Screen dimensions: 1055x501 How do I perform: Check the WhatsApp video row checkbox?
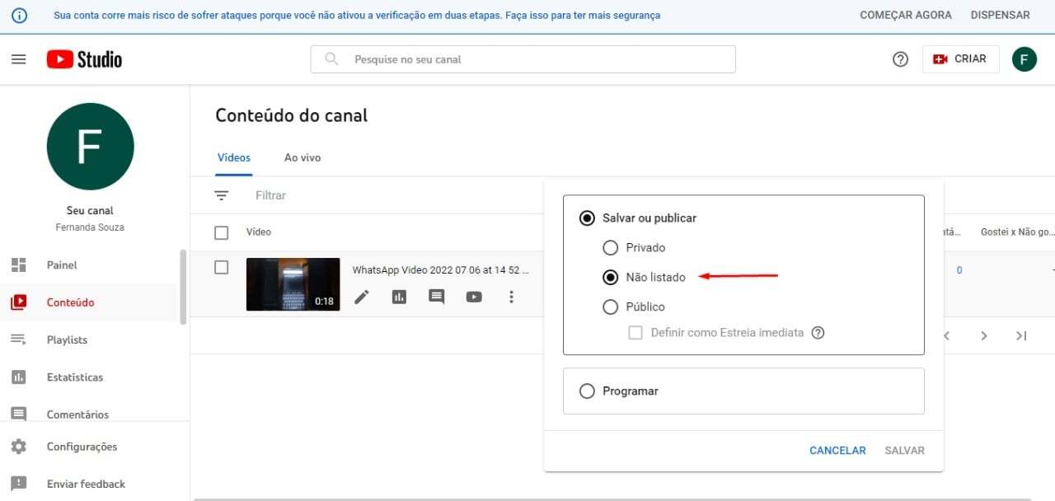221,267
